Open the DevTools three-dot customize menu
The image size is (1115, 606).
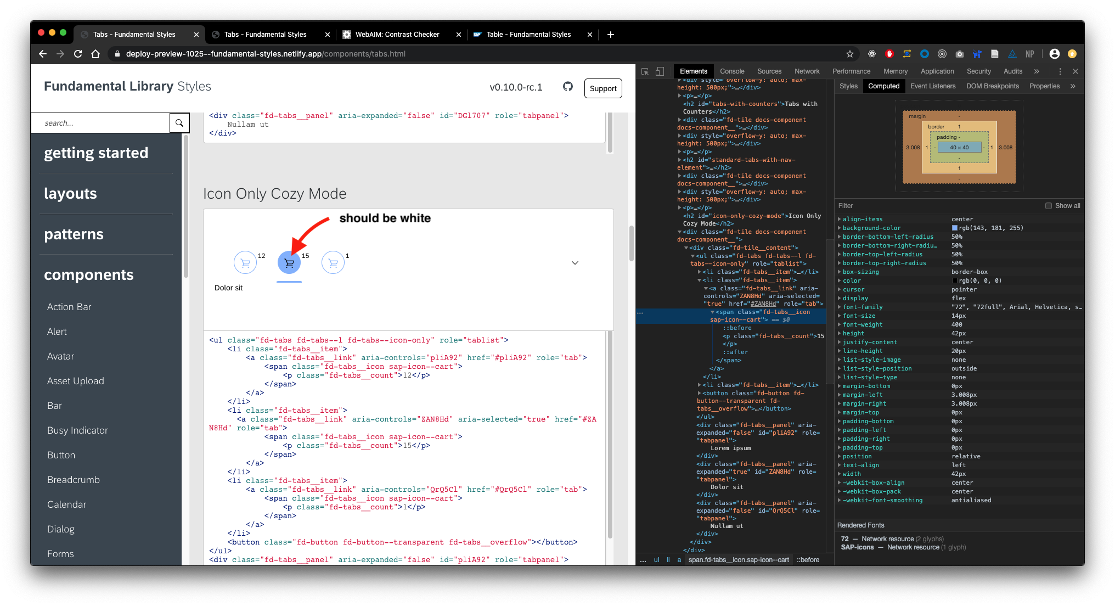coord(1060,71)
